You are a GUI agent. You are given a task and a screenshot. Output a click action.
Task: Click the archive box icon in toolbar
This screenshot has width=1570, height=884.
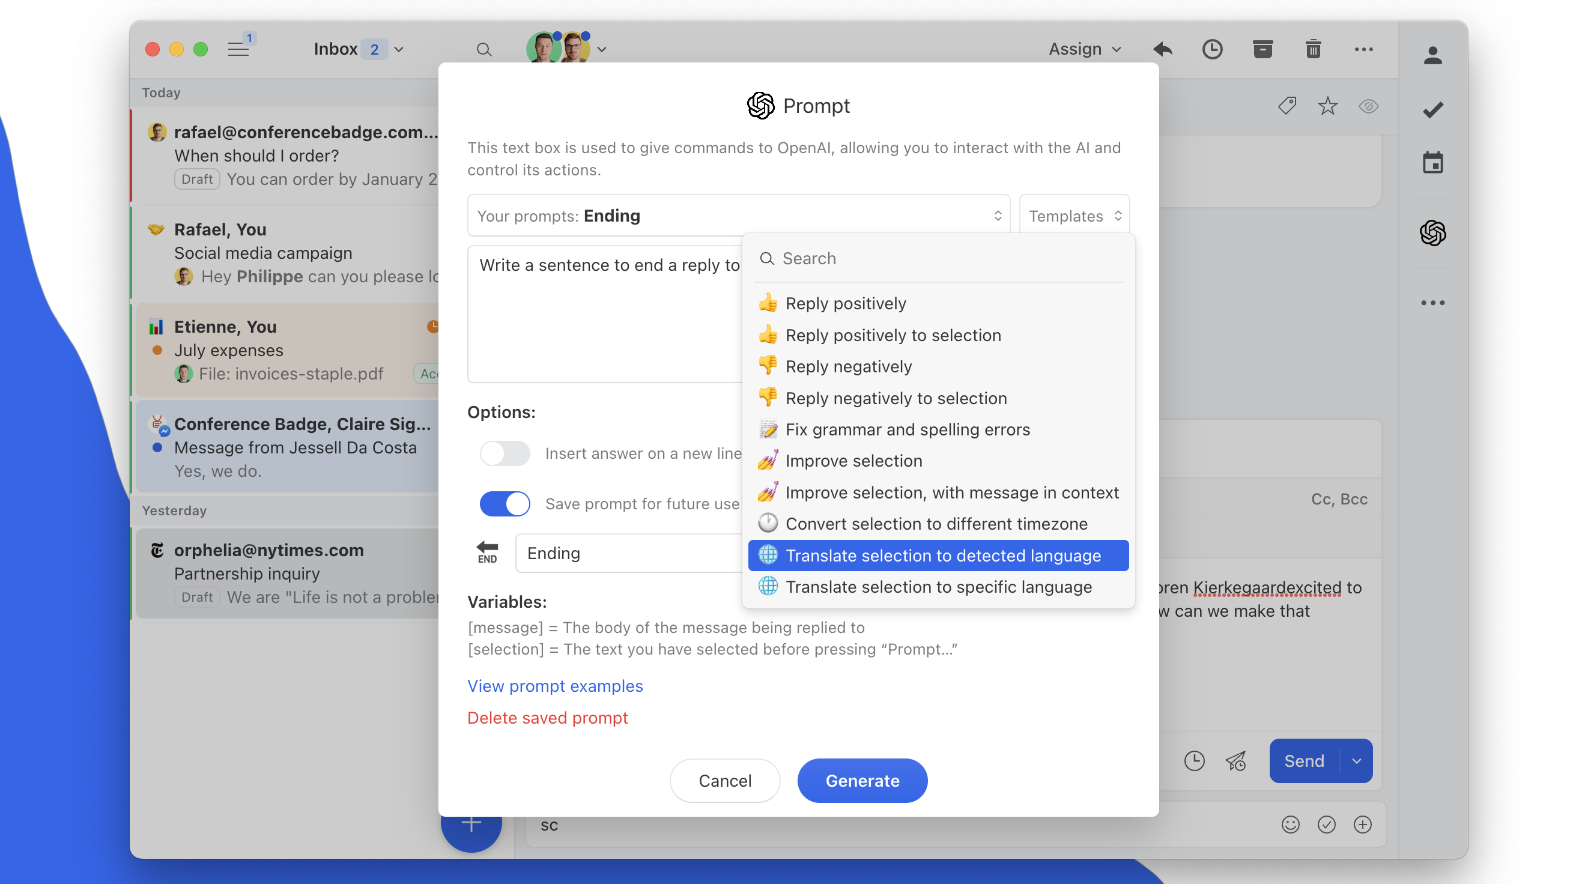pyautogui.click(x=1262, y=49)
